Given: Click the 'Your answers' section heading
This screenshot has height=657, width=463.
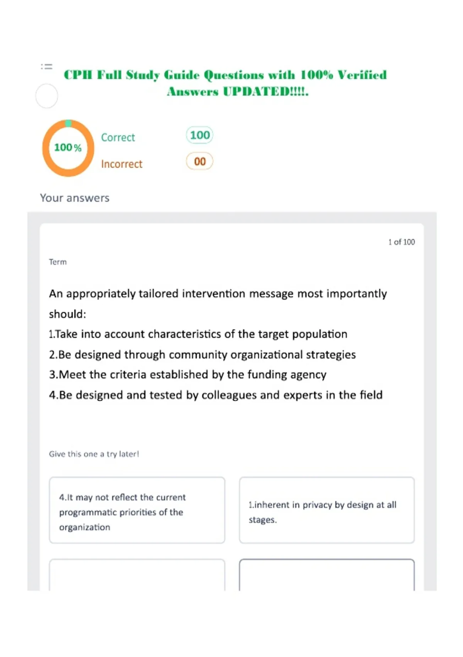Looking at the screenshot, I should [75, 198].
